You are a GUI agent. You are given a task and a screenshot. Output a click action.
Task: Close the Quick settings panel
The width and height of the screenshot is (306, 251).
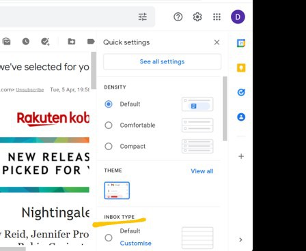click(x=217, y=42)
